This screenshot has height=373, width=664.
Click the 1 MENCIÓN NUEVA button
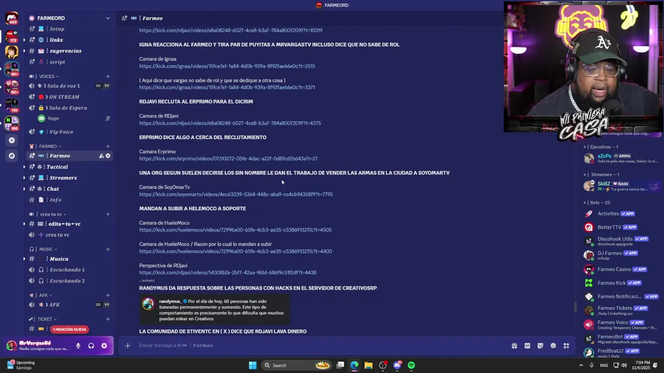[x=69, y=329]
